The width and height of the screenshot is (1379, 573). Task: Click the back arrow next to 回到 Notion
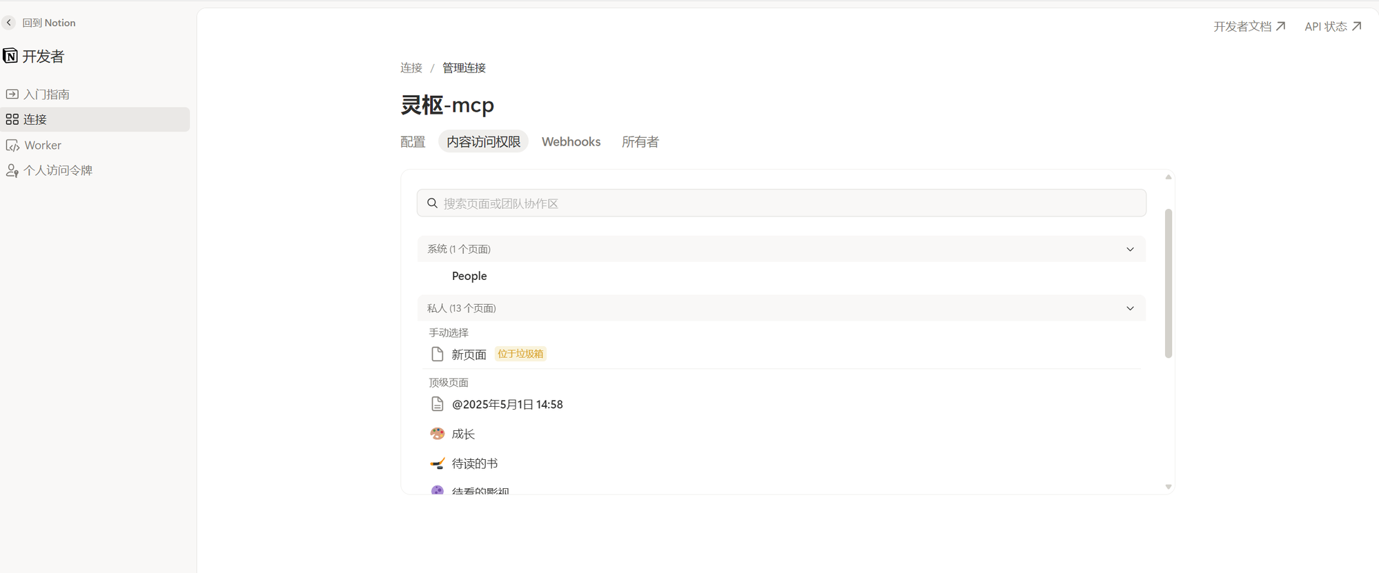click(x=9, y=23)
